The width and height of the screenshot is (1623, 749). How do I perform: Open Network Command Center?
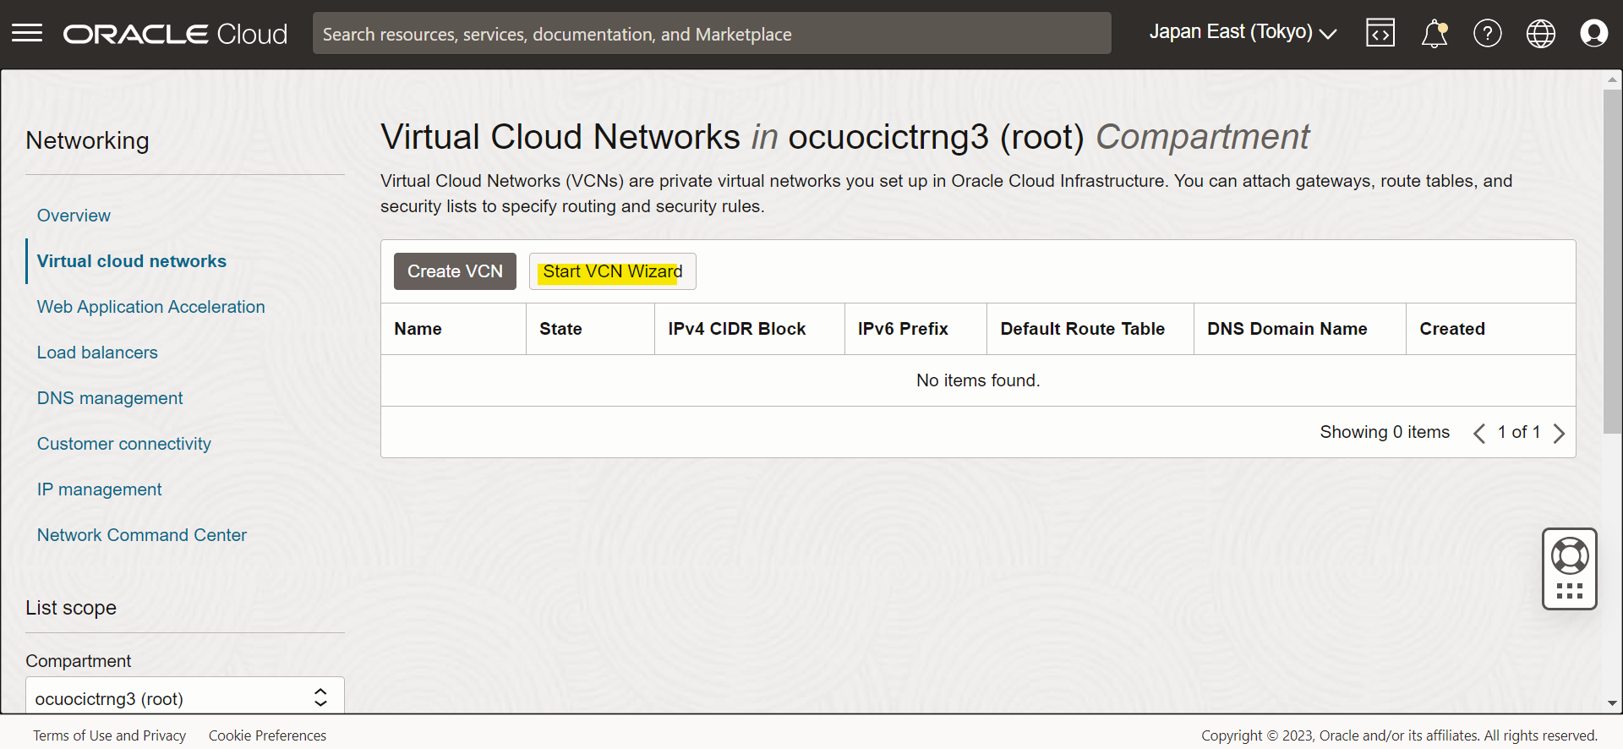click(x=142, y=535)
